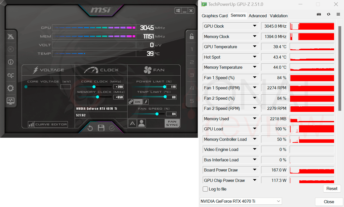
Task: Open MSI Afterburner settings gear
Action: click(x=10, y=88)
